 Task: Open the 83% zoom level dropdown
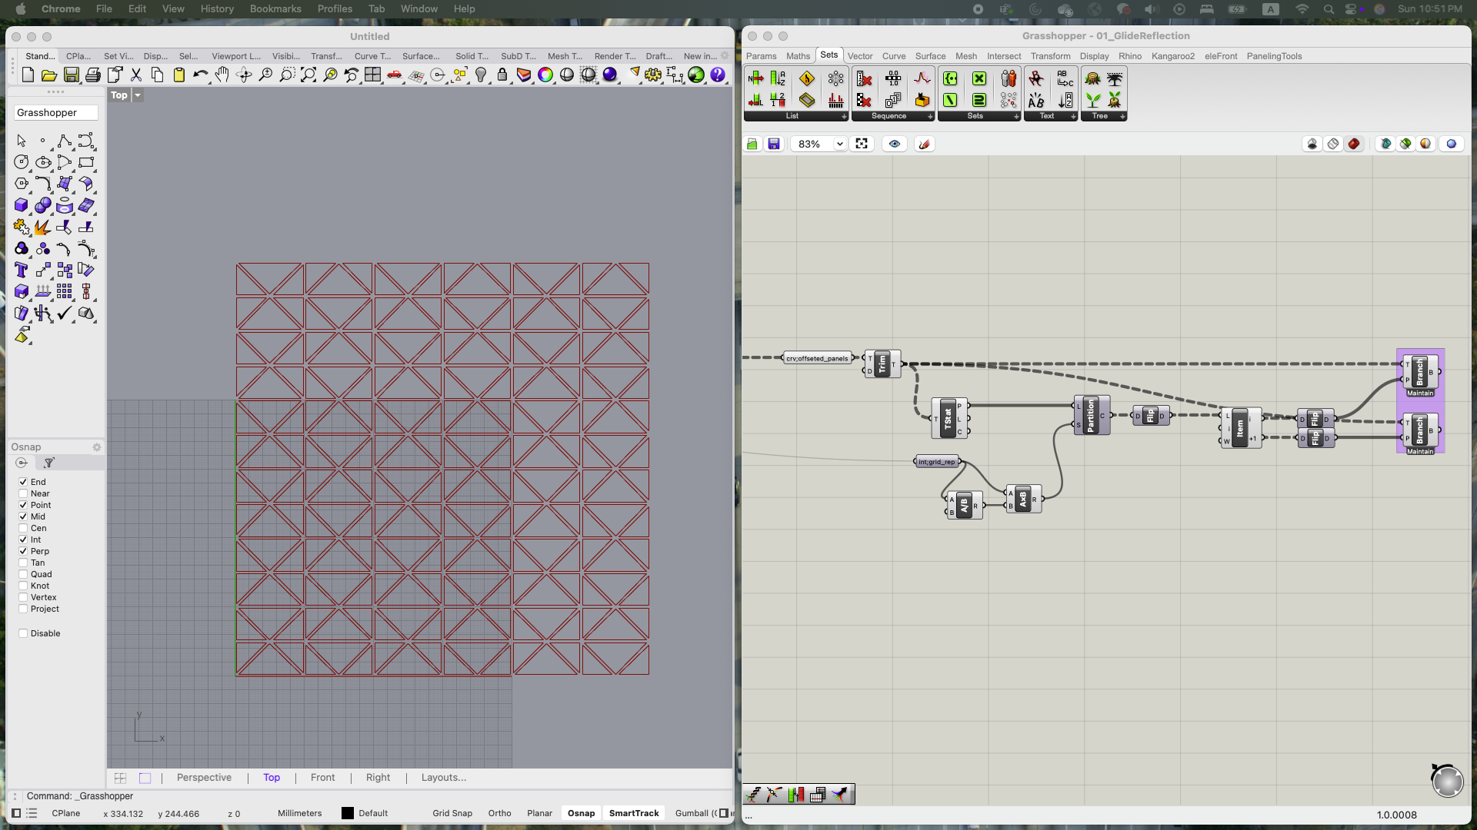click(x=839, y=144)
